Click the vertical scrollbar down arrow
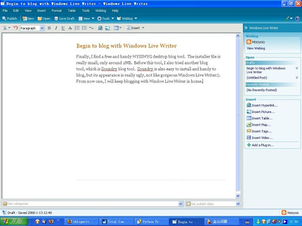 (238, 196)
